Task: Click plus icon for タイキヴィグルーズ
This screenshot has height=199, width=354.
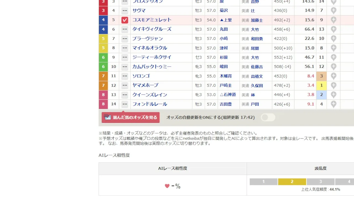Action: click(334, 29)
